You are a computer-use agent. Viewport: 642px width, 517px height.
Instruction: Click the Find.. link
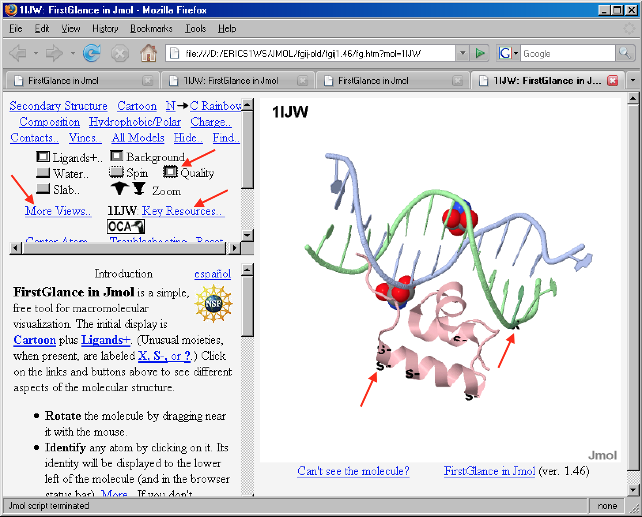pyautogui.click(x=226, y=138)
